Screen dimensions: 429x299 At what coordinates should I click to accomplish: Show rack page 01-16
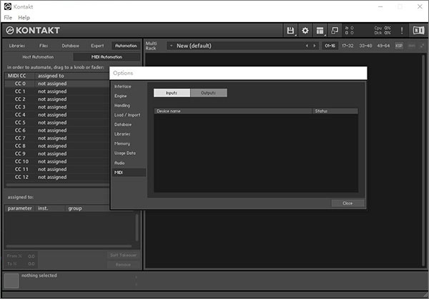[330, 46]
